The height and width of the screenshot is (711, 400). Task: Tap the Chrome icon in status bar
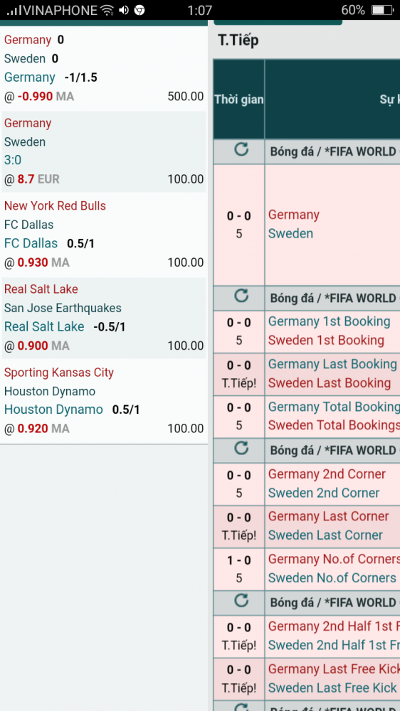click(140, 10)
